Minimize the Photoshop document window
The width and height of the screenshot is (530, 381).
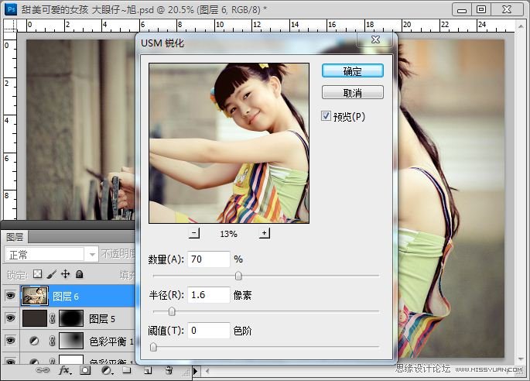pyautogui.click(x=462, y=9)
